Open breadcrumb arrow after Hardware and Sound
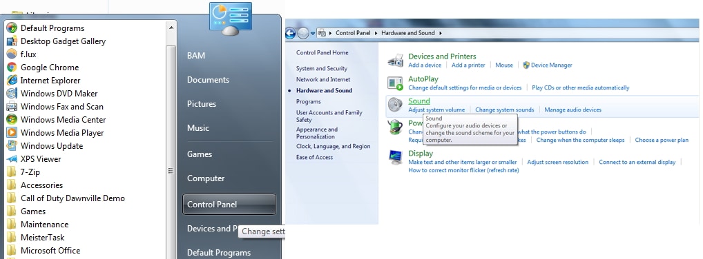Screen dimensions: 703x259 pyautogui.click(x=441, y=33)
